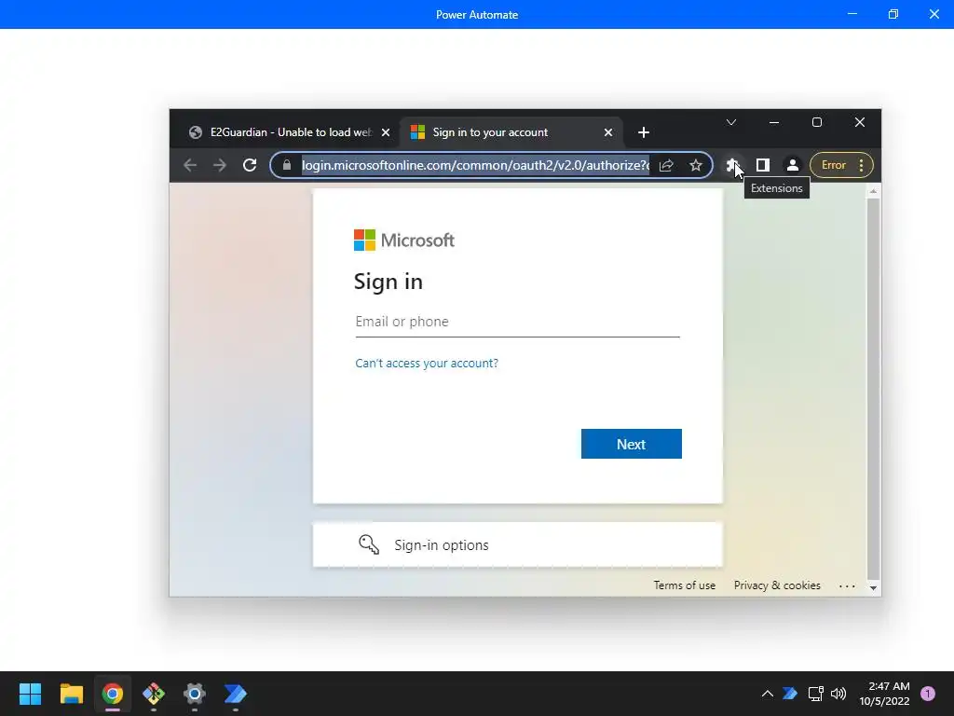The width and height of the screenshot is (954, 716).
Task: Click the Error update button
Action: click(x=833, y=165)
